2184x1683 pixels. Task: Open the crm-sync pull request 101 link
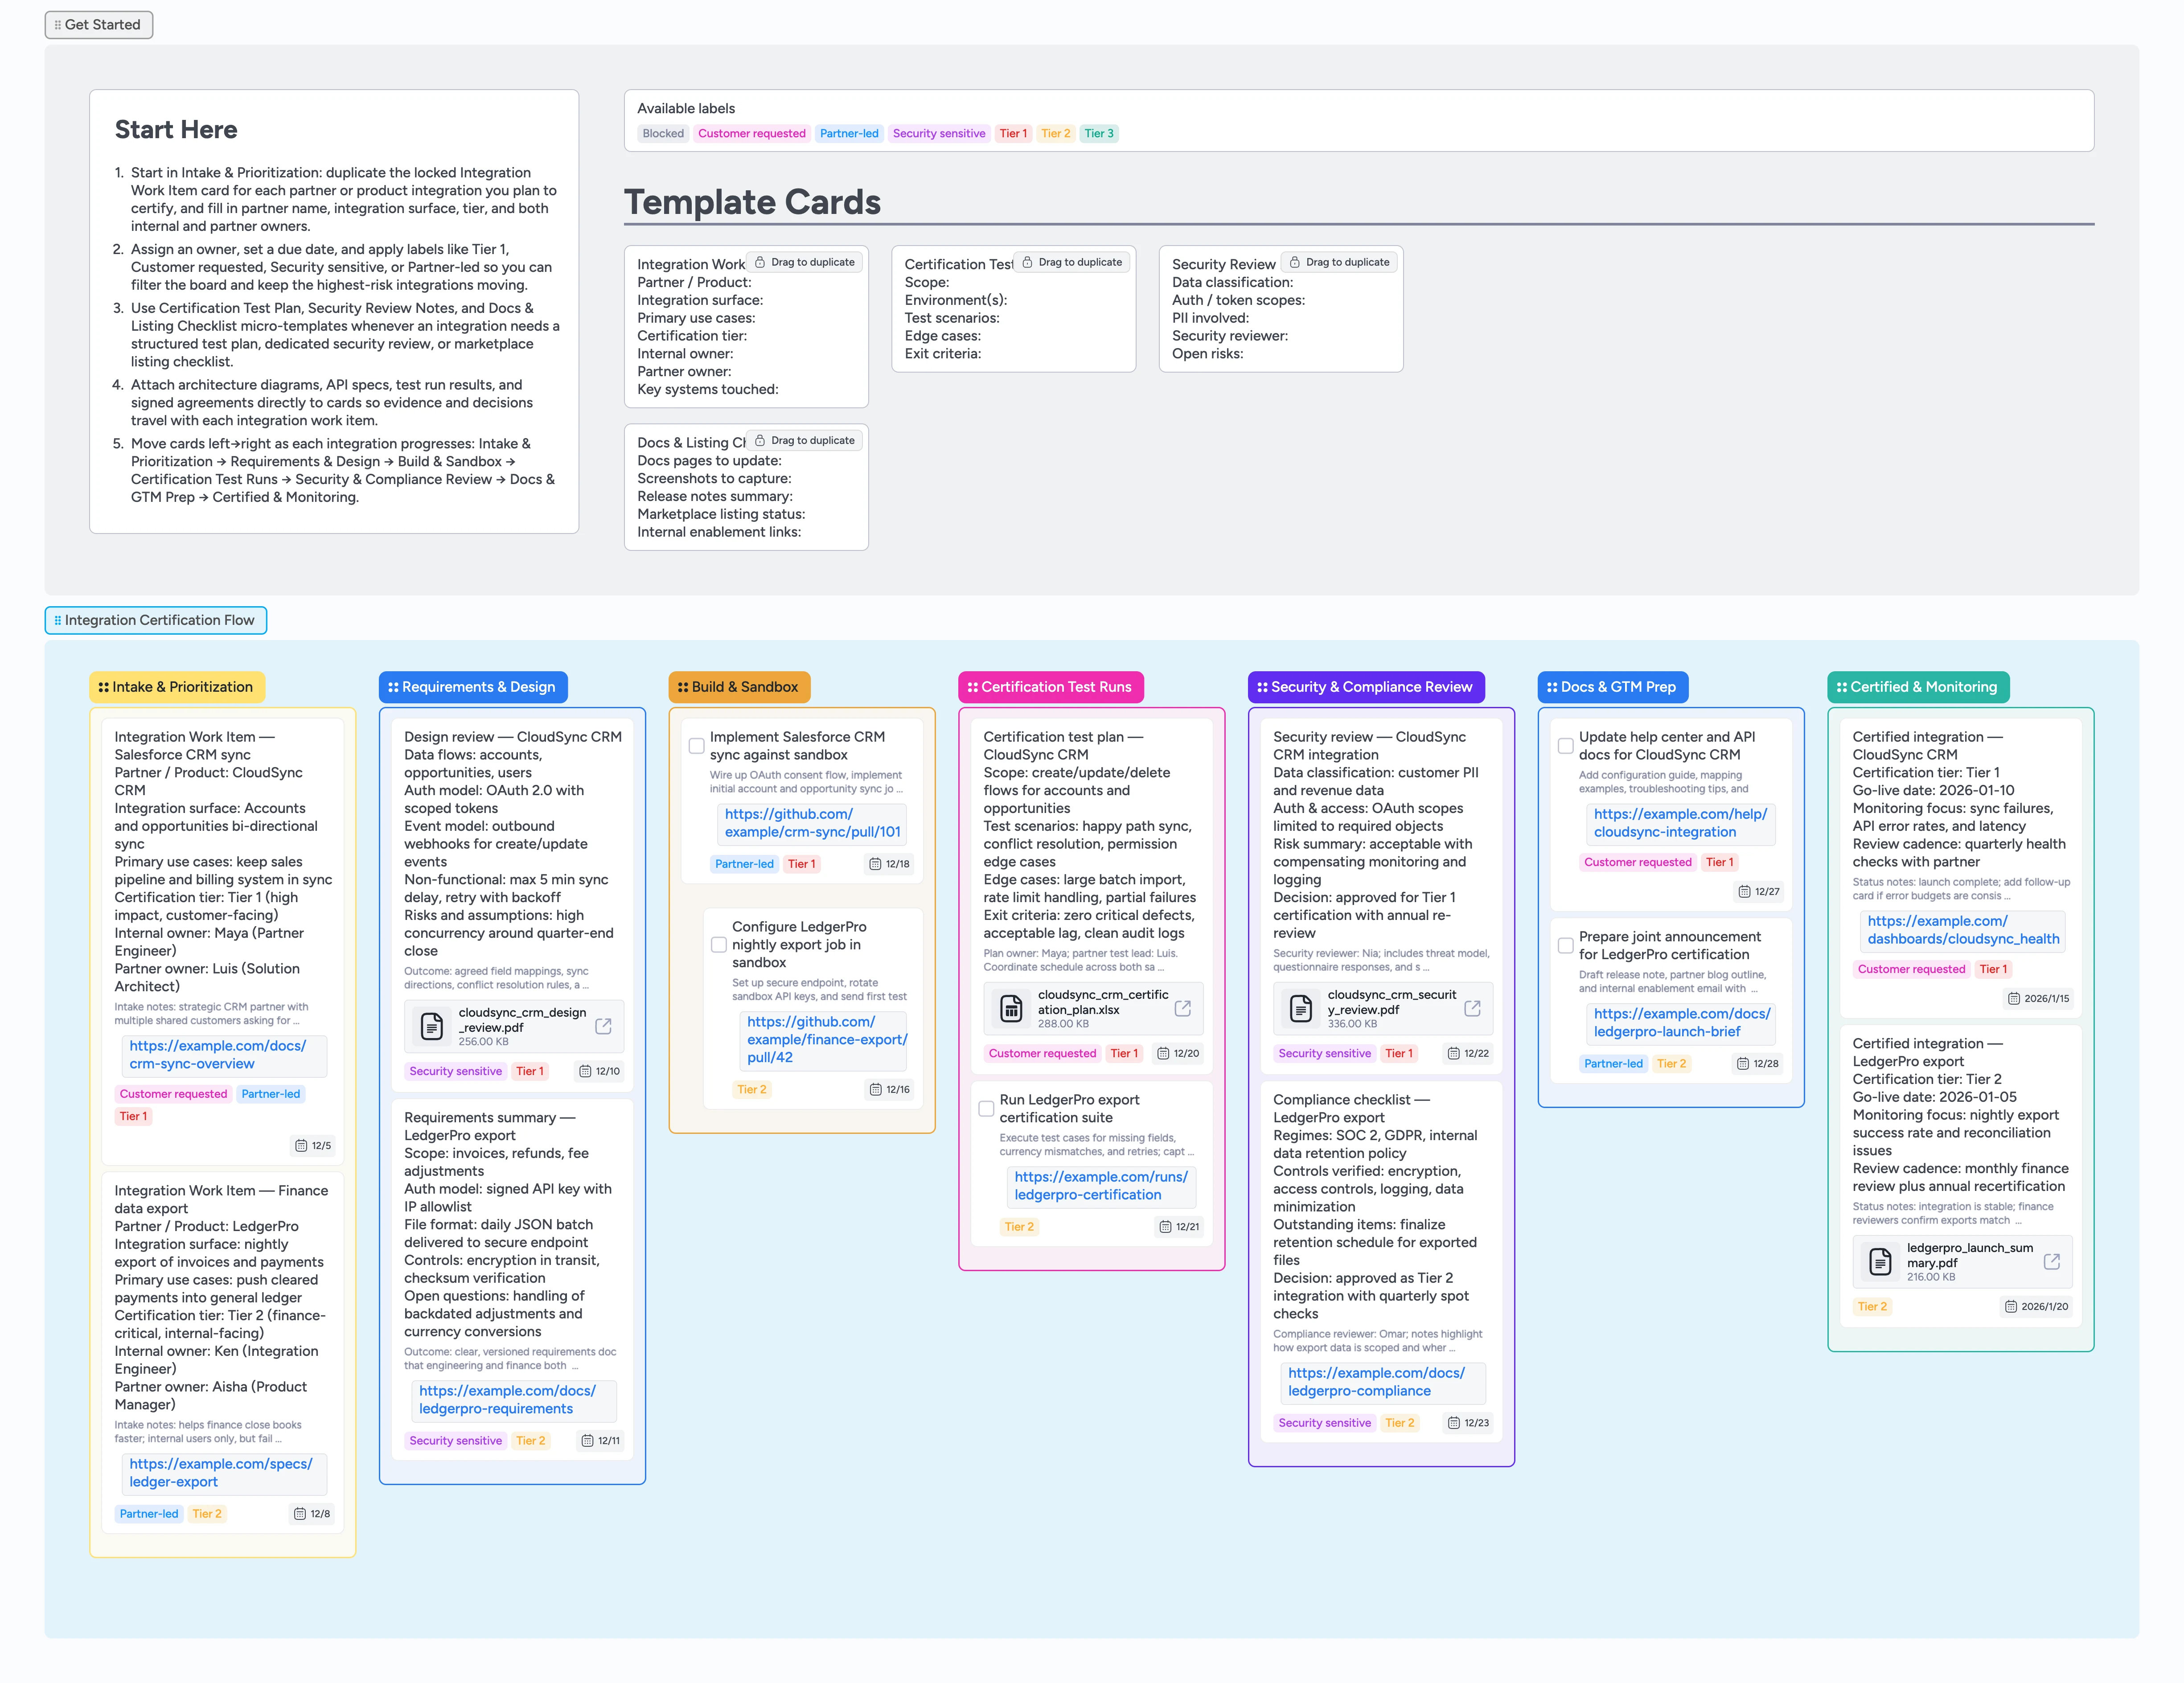pos(812,822)
